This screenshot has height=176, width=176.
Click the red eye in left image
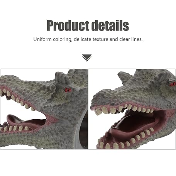click(68, 90)
